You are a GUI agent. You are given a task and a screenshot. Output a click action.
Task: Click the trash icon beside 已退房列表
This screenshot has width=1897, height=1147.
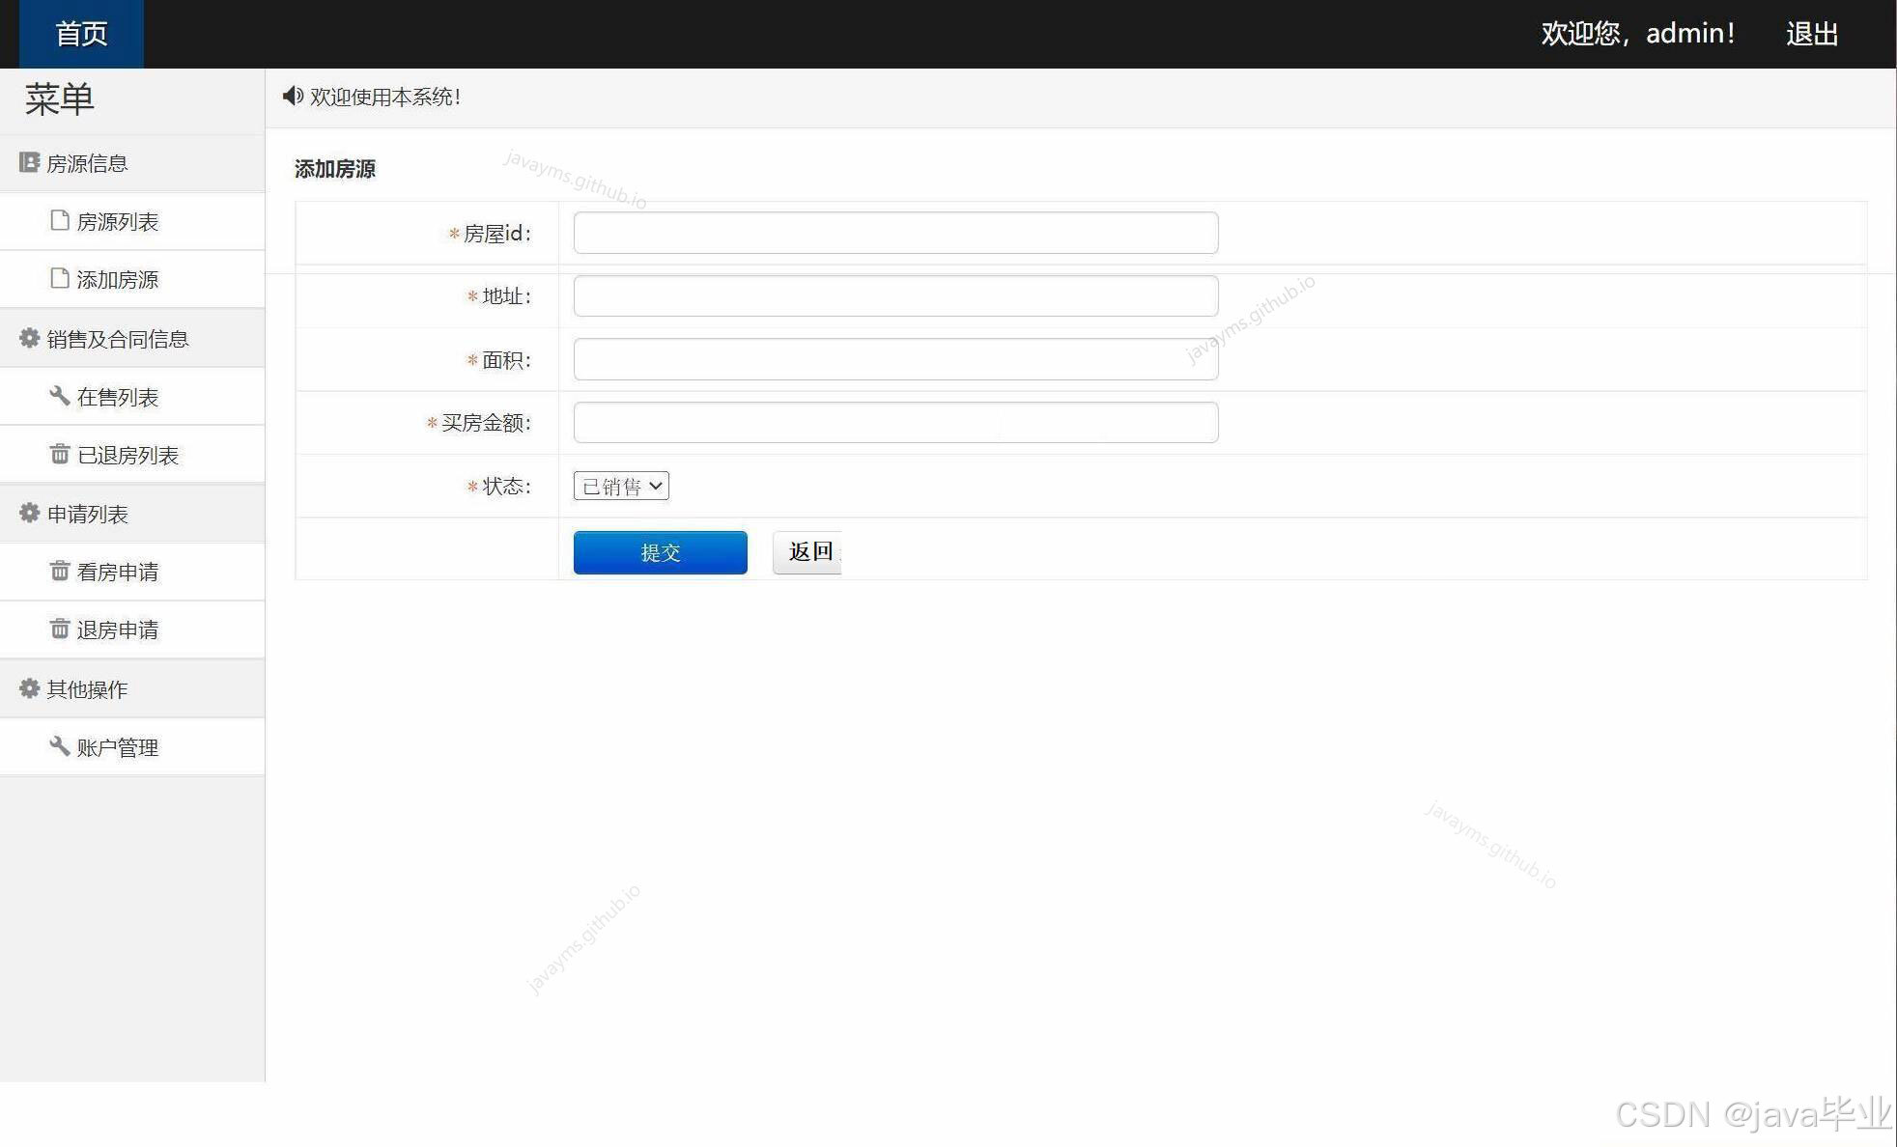(x=59, y=454)
